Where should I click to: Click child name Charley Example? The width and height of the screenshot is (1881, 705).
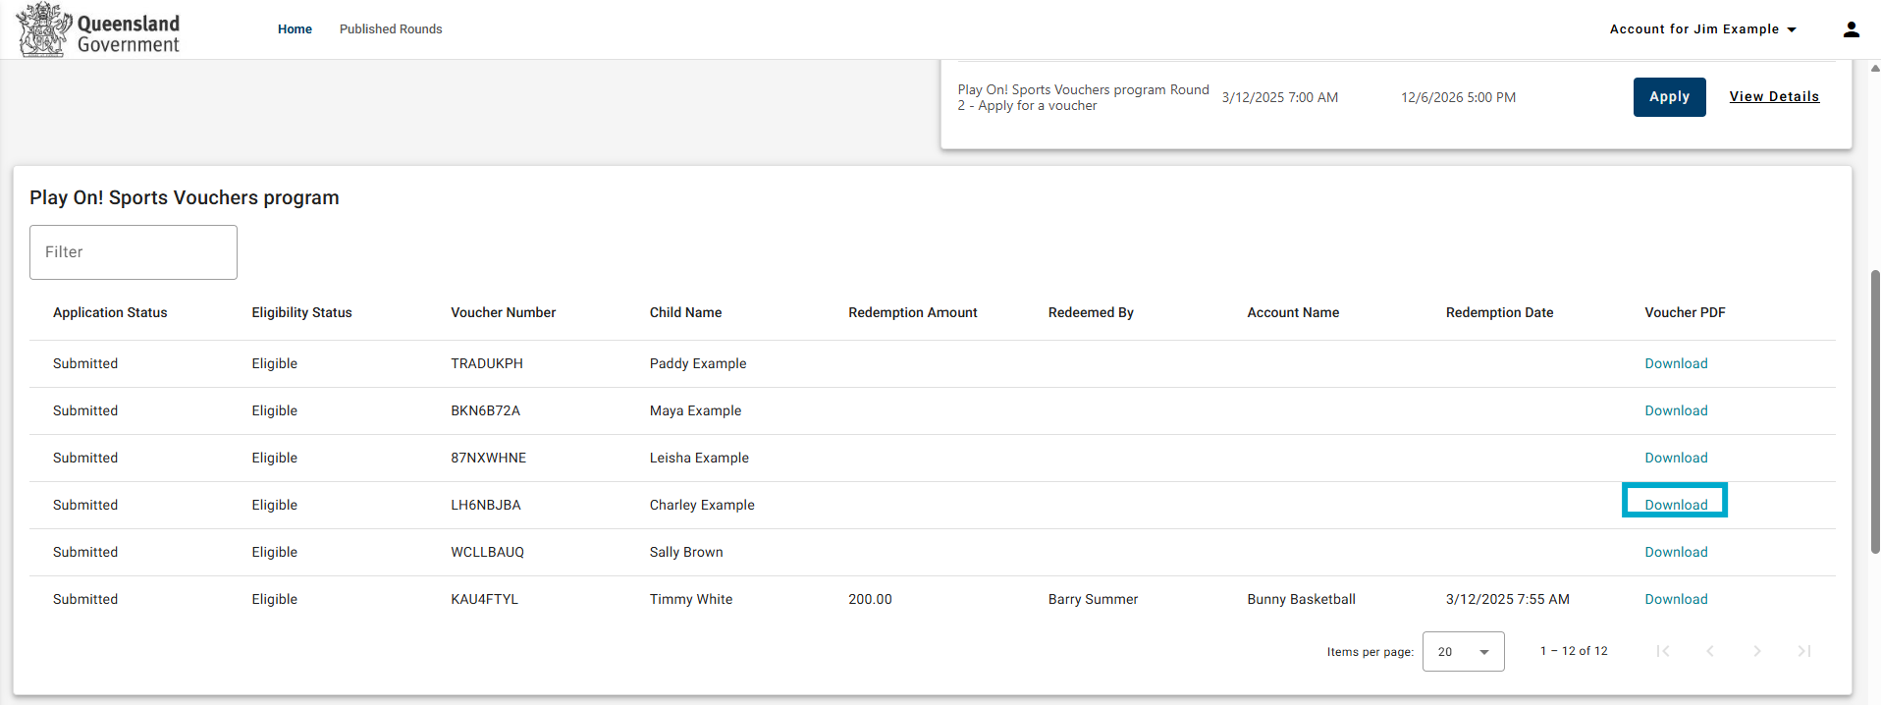coord(702,505)
